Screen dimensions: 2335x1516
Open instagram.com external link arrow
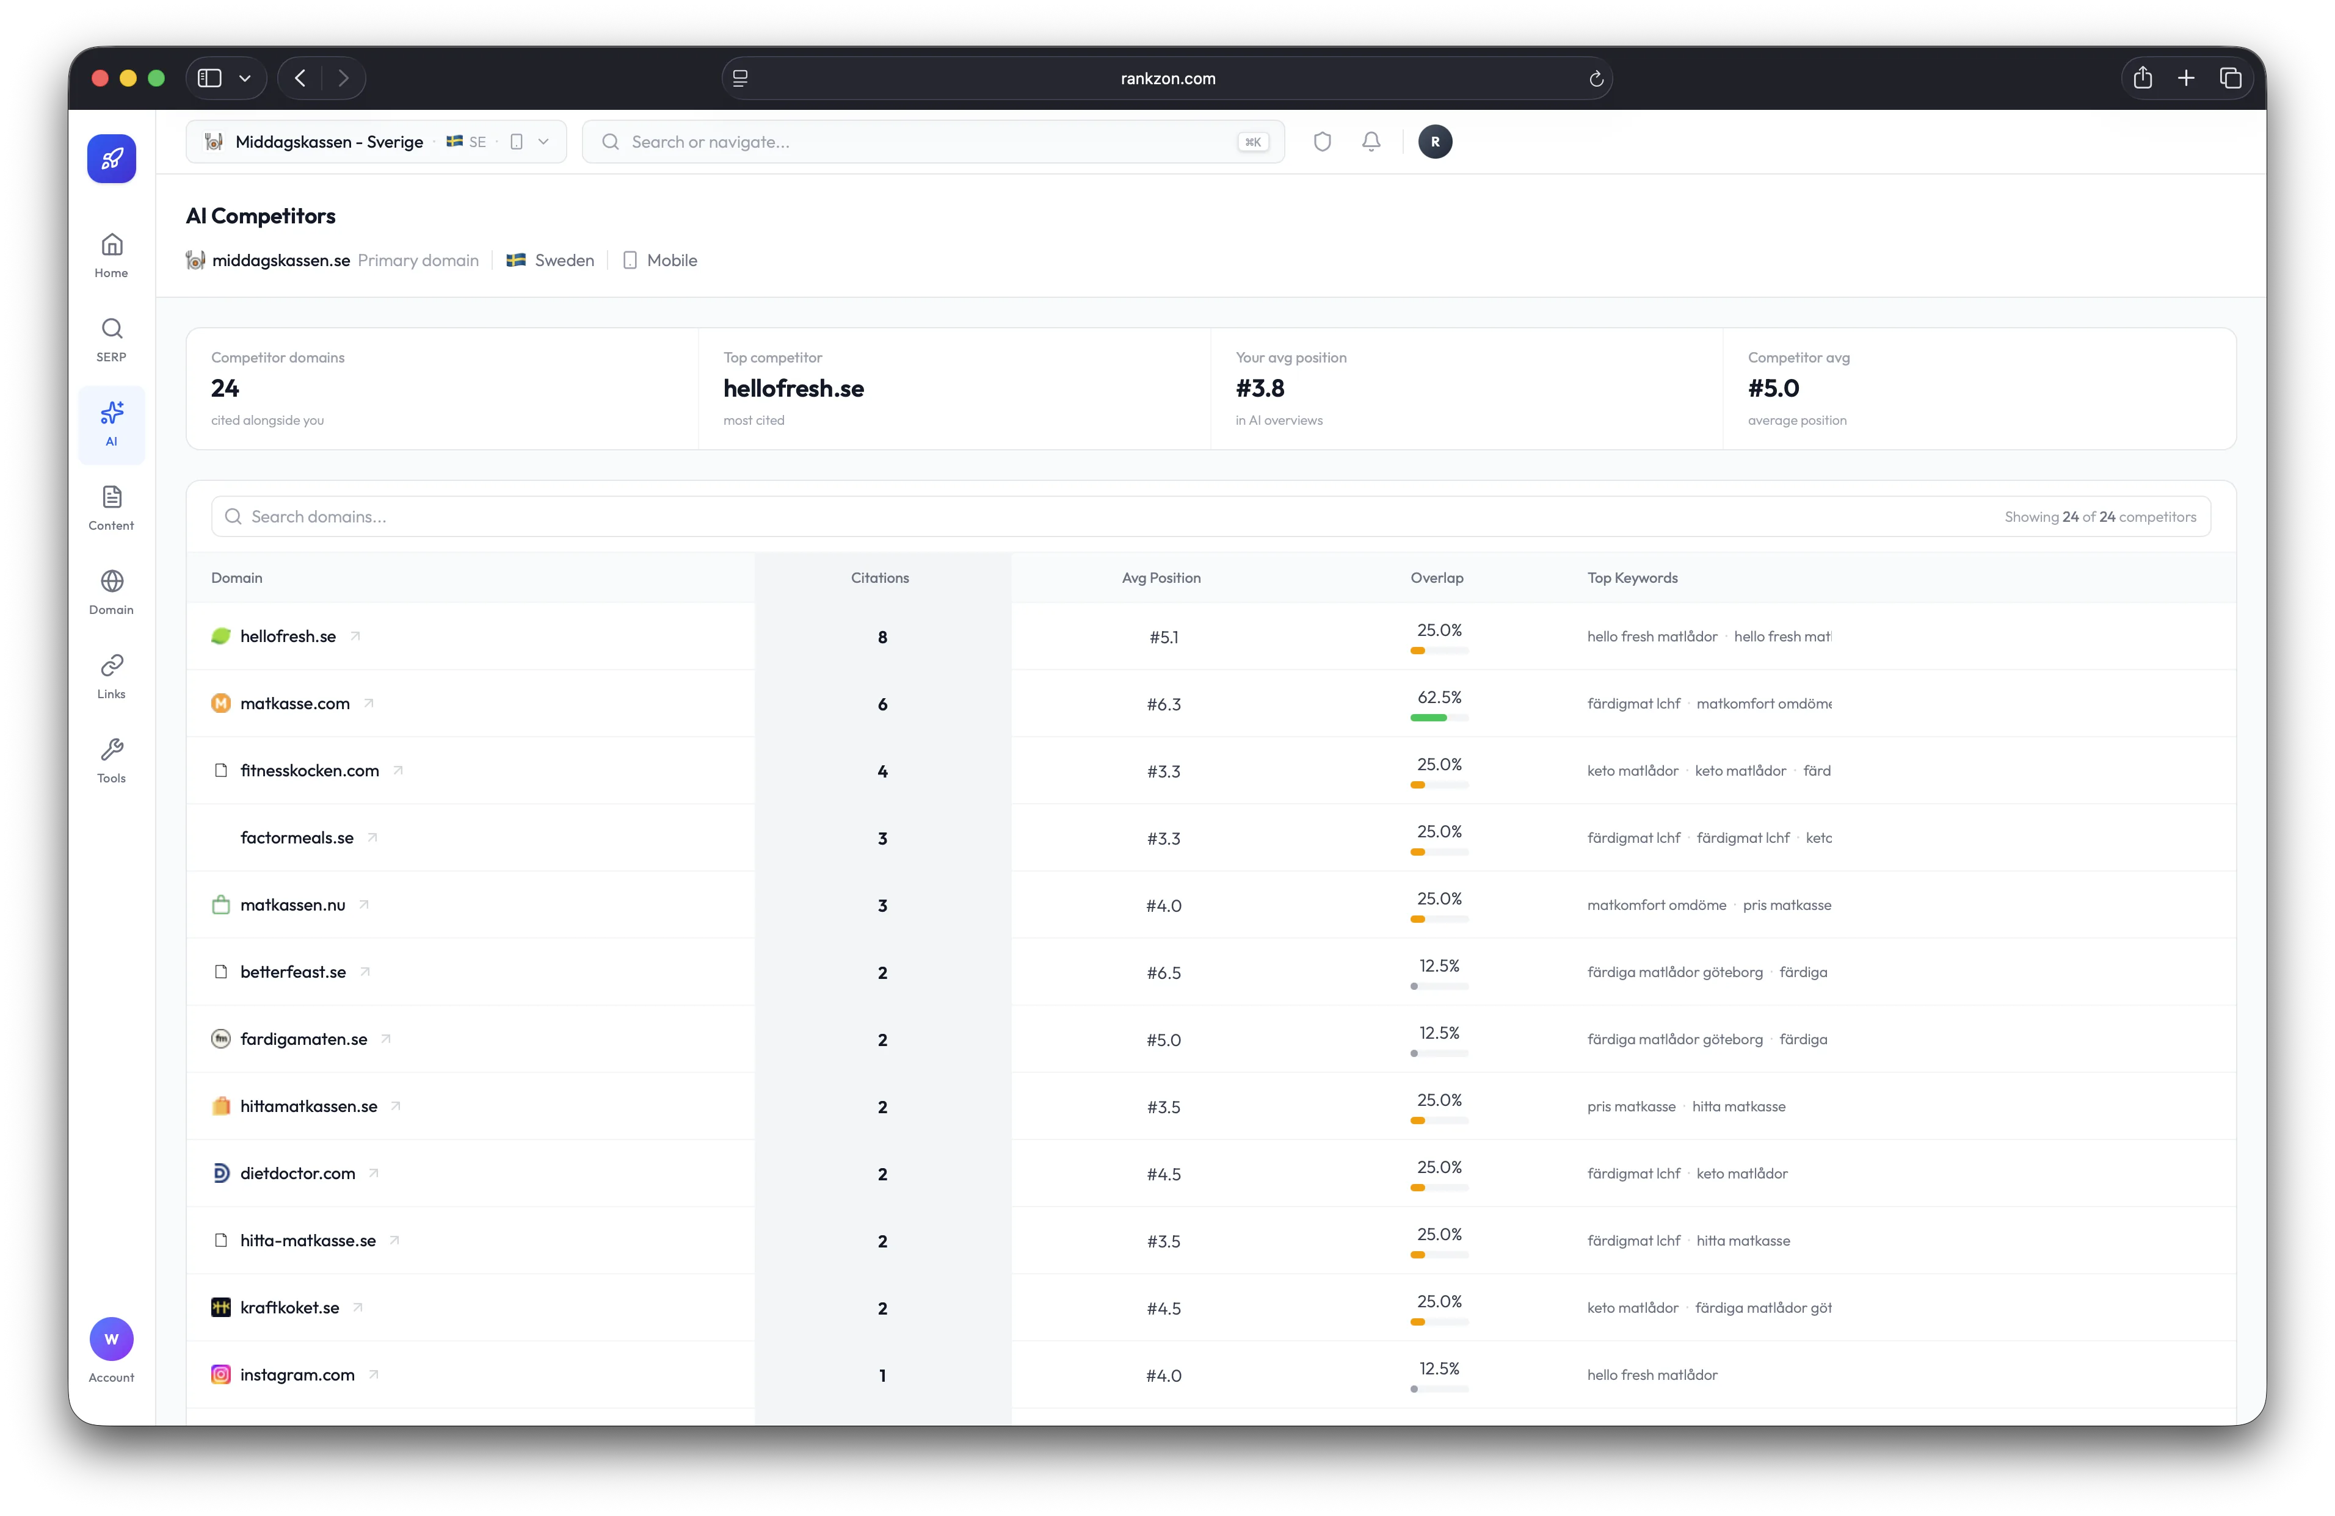374,1375
